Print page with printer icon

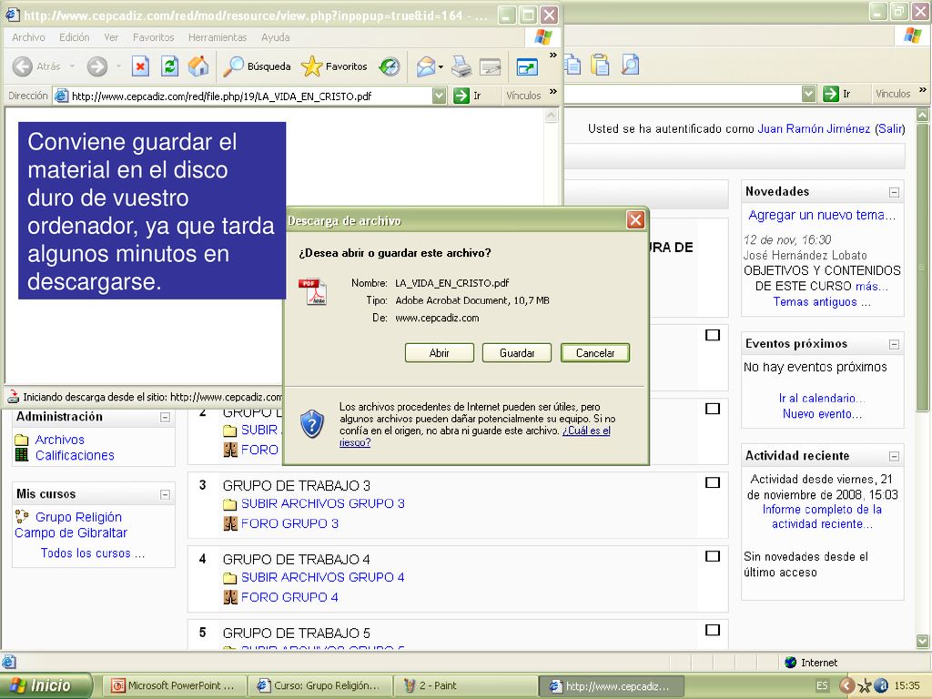click(461, 66)
